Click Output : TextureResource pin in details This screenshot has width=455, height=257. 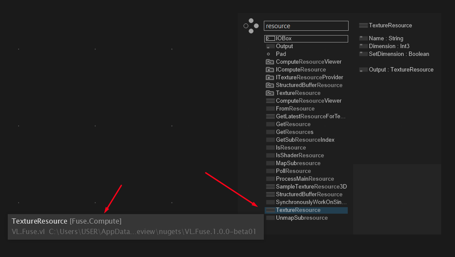click(x=363, y=70)
